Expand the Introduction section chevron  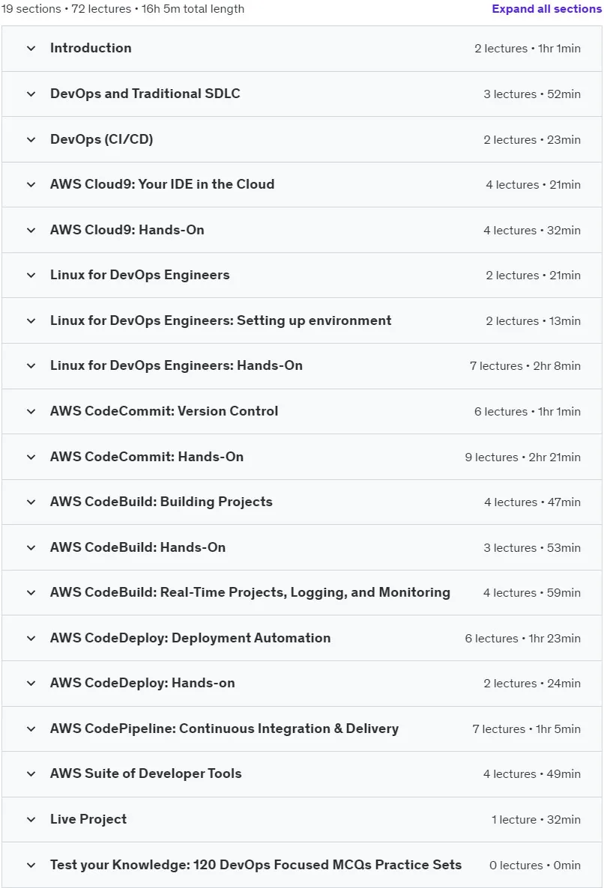coord(31,49)
